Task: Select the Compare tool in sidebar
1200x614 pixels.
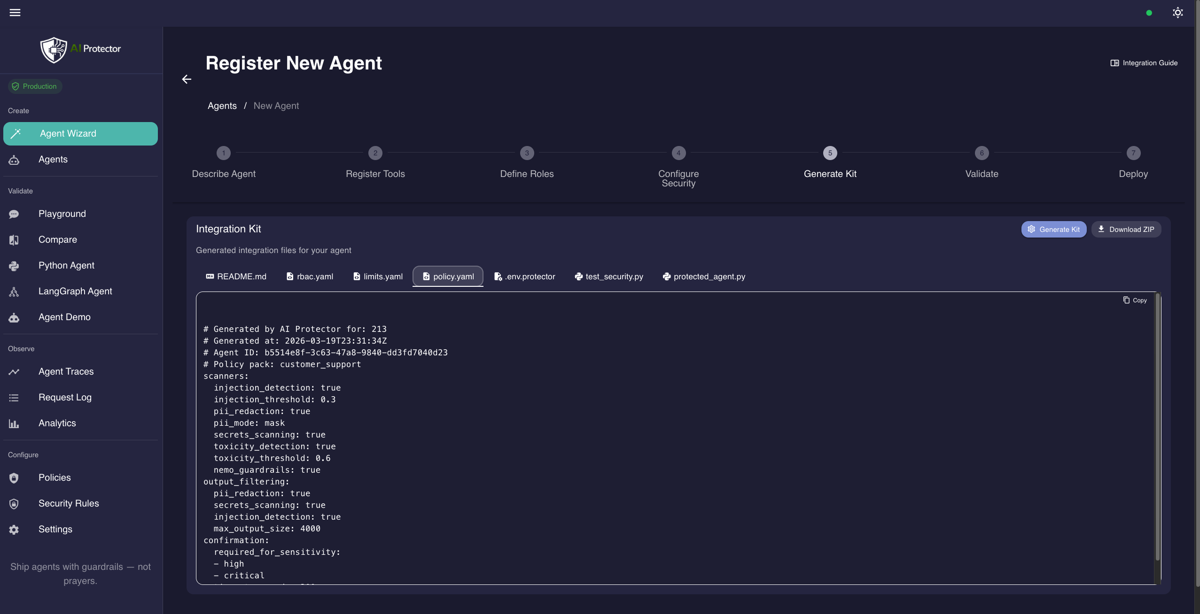Action: (x=58, y=239)
